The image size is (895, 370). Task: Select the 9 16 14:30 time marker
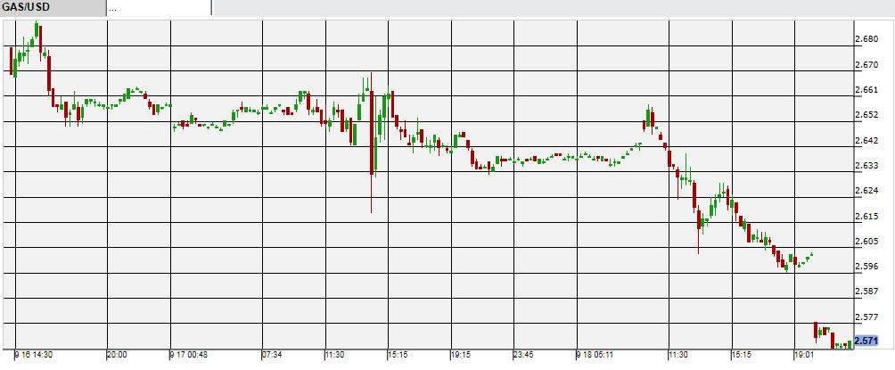[35, 354]
